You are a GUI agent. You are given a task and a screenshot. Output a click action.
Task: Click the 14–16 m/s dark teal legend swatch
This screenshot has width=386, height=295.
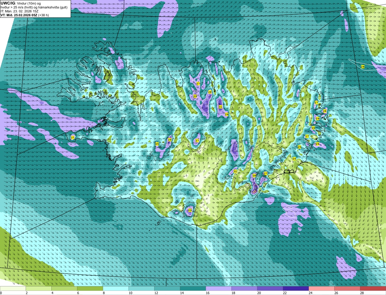pyautogui.click(x=193, y=289)
